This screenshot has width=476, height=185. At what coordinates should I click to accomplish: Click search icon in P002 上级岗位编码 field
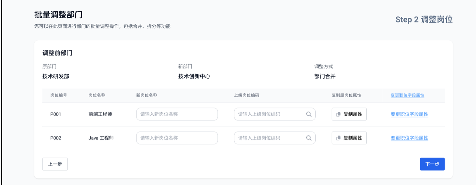coord(309,138)
